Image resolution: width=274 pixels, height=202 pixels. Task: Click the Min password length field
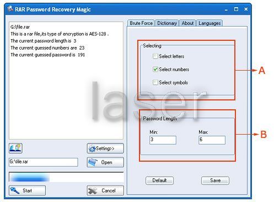[x=163, y=140]
